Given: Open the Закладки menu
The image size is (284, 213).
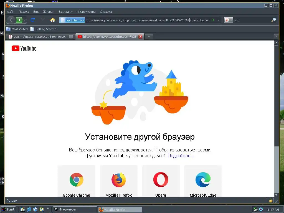Looking at the screenshot, I should (x=65, y=12).
